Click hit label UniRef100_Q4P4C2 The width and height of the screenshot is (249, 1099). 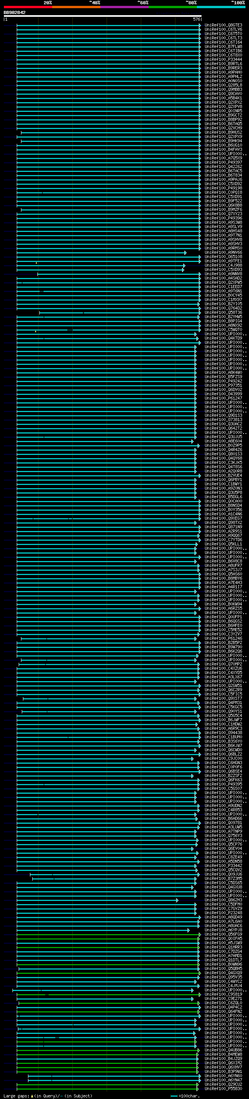pos(223,1007)
